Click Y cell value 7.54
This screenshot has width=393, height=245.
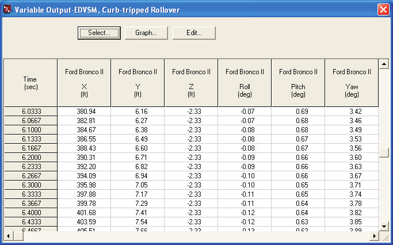(138, 221)
